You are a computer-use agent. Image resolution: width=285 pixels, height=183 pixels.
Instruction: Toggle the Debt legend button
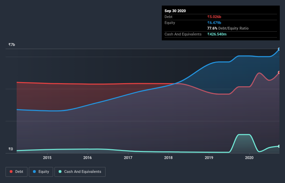pos(17,172)
